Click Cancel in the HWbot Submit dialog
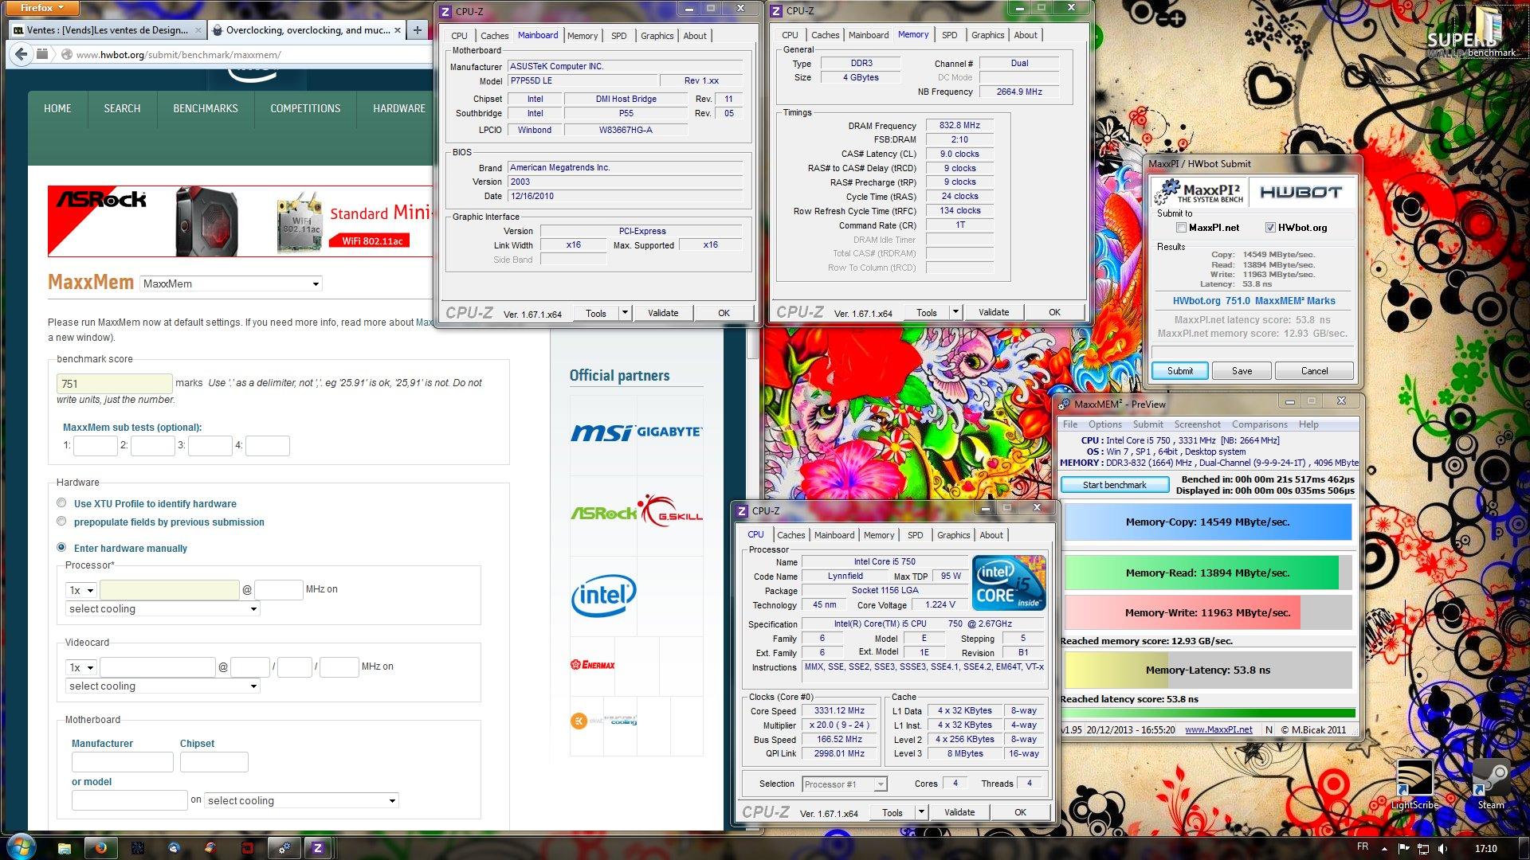 (1314, 371)
